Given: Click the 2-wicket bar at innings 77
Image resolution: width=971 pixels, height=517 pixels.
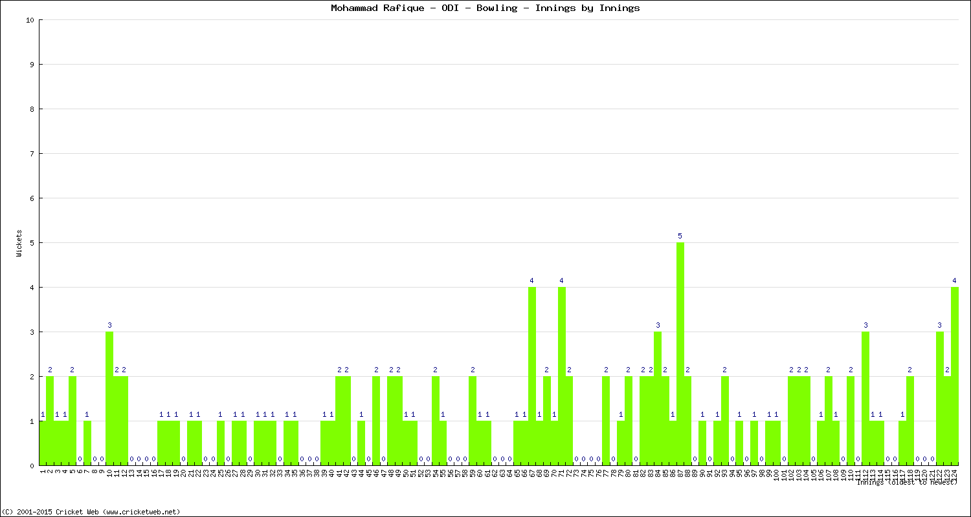Looking at the screenshot, I should (x=606, y=421).
